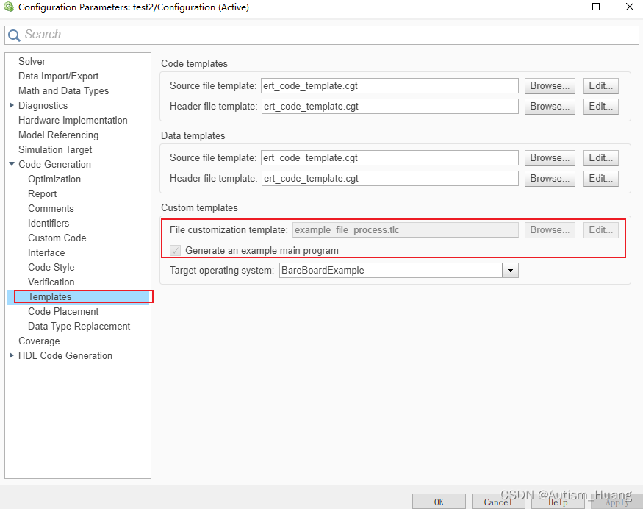Browse for file customization template
The width and height of the screenshot is (643, 509).
(x=550, y=230)
